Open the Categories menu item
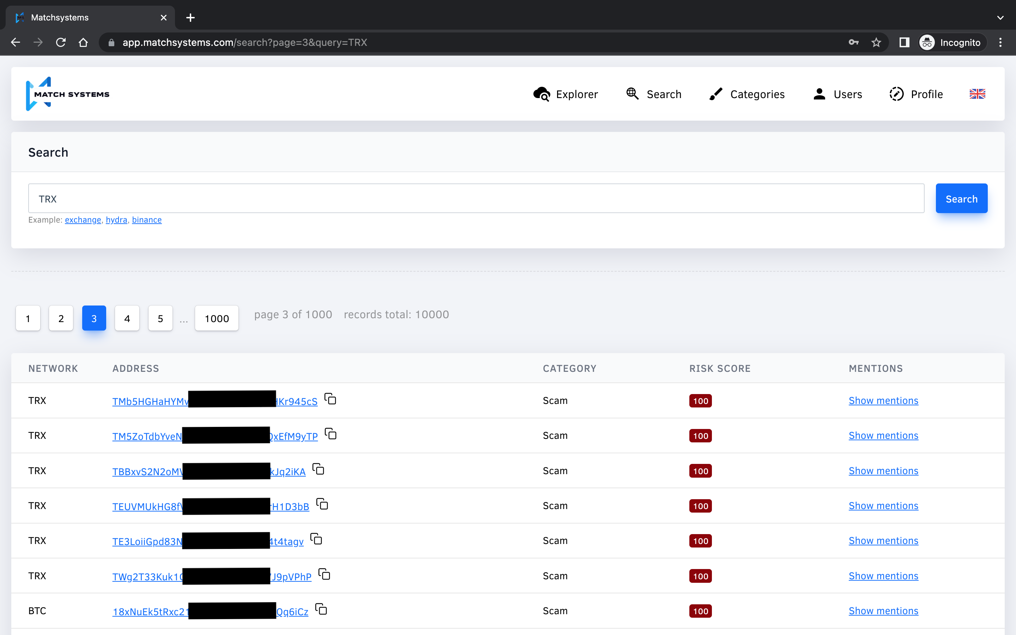 (x=746, y=94)
